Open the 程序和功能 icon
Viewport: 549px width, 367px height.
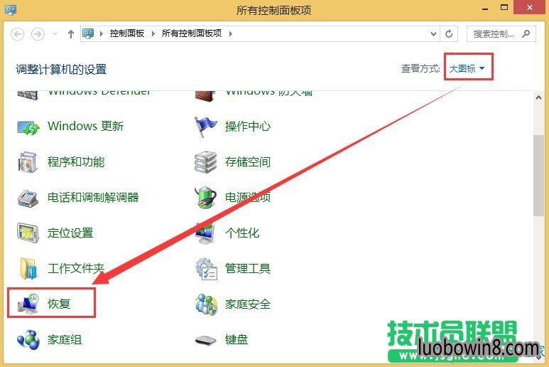point(27,162)
